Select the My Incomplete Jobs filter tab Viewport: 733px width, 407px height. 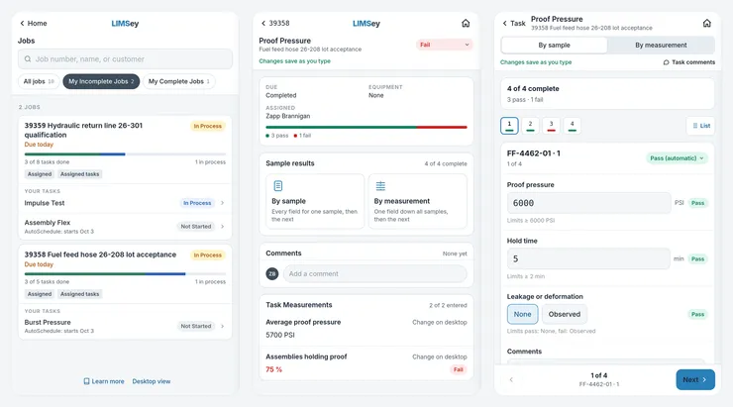(x=101, y=81)
